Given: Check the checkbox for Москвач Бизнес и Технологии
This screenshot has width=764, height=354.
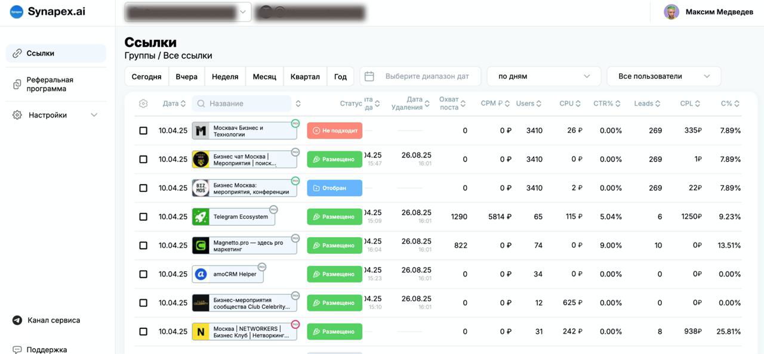Looking at the screenshot, I should tap(143, 130).
